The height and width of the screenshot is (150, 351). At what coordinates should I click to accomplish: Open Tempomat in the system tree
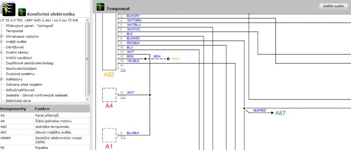click(x=14, y=31)
